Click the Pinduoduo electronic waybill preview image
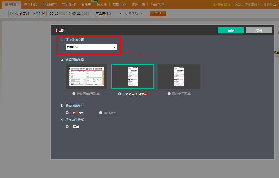Viewport: 279px width, 178px height. click(x=133, y=76)
